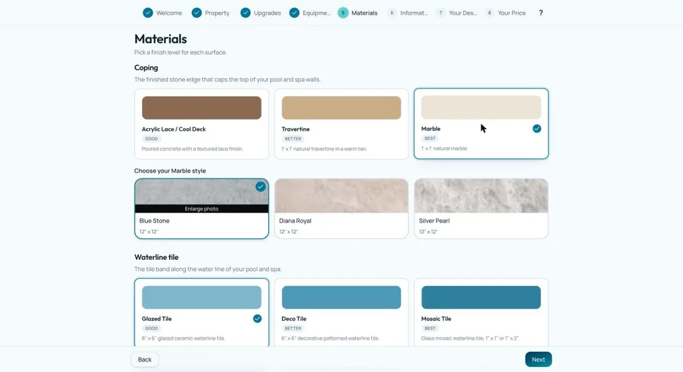
Task: Open the Your Design step label
Action: pyautogui.click(x=463, y=13)
